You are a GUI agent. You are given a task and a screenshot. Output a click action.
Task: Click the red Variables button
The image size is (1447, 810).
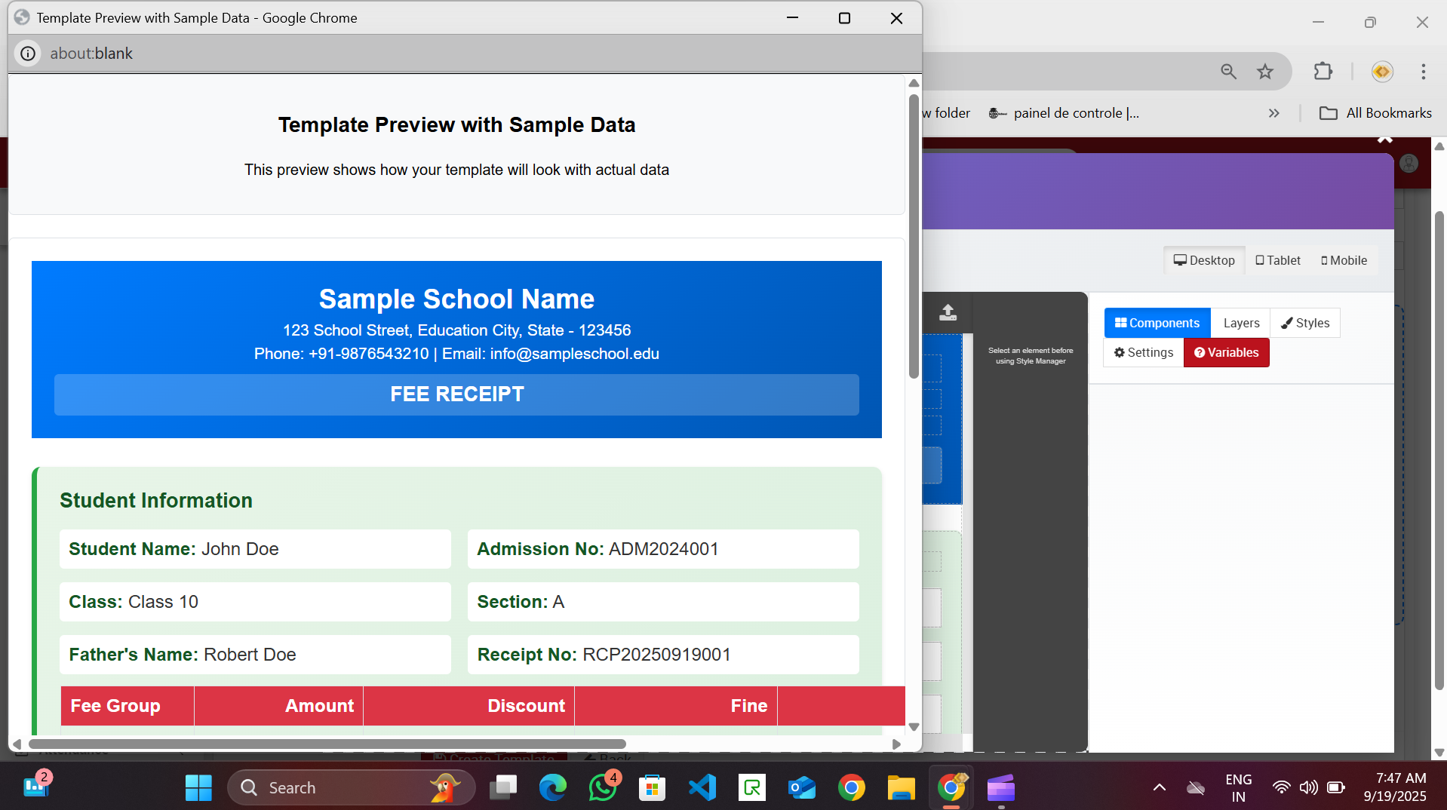[x=1226, y=352]
